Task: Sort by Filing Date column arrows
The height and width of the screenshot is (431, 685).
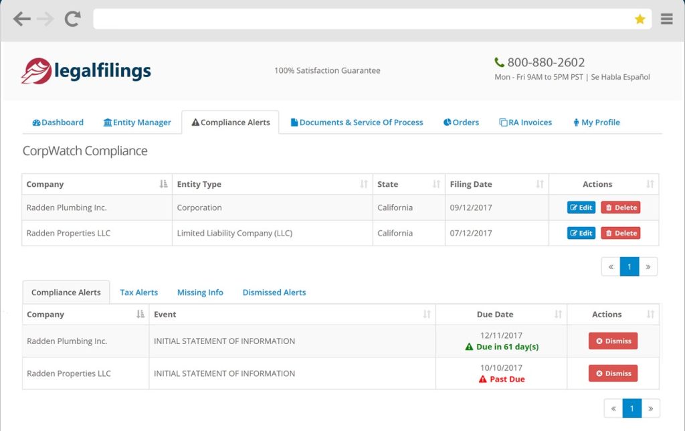Action: click(540, 184)
